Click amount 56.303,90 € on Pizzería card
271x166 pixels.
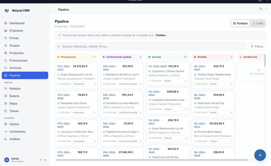pyautogui.click(x=217, y=123)
